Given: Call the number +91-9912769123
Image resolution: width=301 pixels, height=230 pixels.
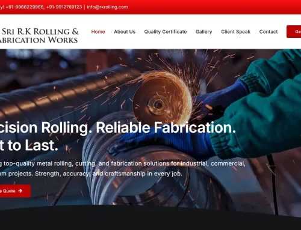Looking at the screenshot, I should 64,7.
